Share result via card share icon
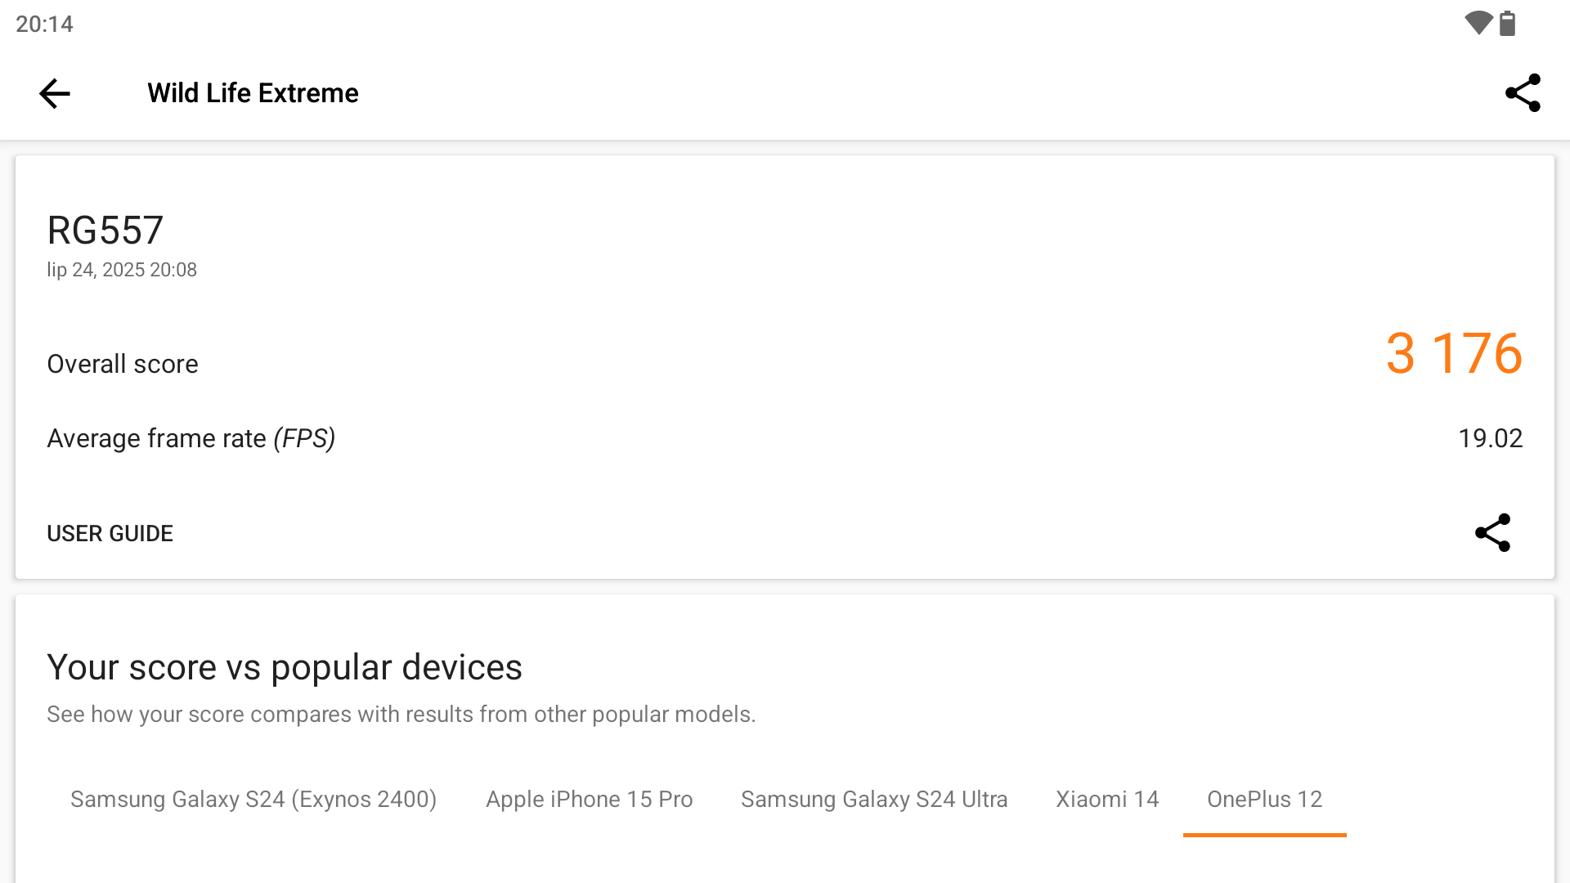 tap(1492, 533)
